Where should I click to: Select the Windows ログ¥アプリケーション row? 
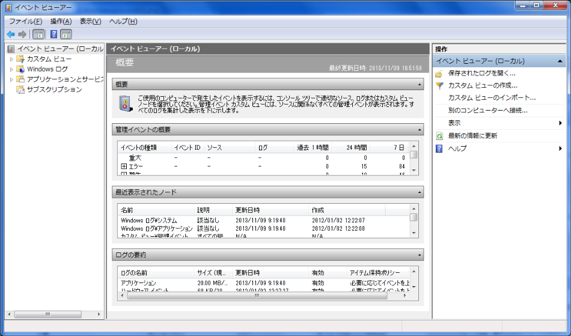click(x=264, y=229)
